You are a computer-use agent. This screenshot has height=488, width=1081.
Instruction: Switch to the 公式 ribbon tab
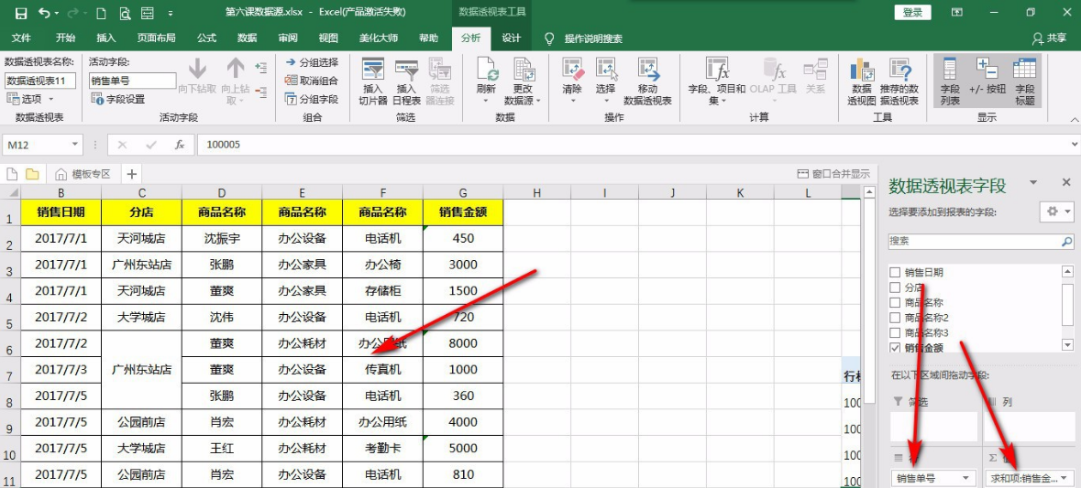[x=207, y=38]
